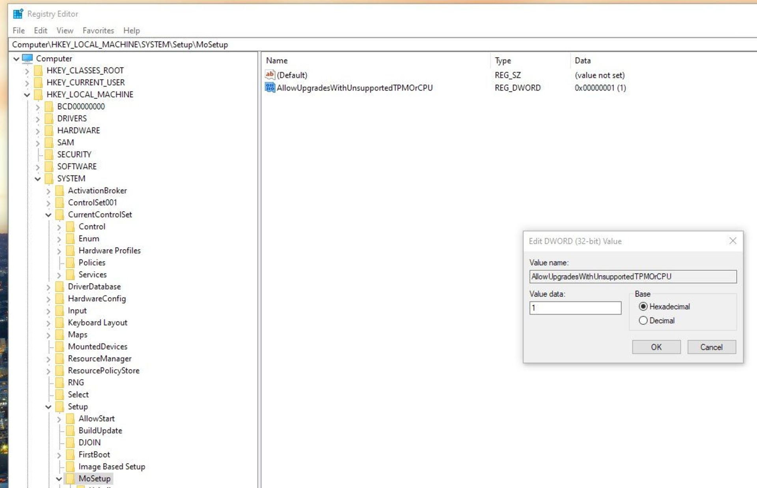Click the DriverDatabase folder icon
Viewport: 757px width, 488px height.
pyautogui.click(x=60, y=287)
